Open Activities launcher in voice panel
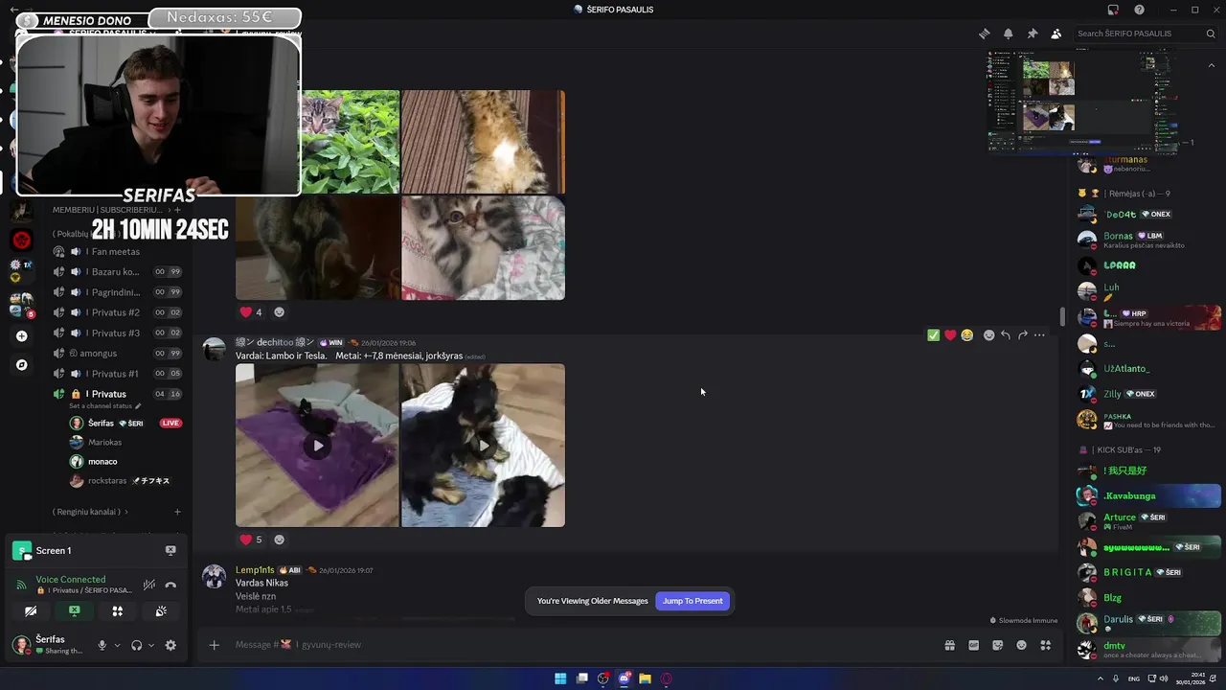Screen dimensions: 1226x690 117,610
